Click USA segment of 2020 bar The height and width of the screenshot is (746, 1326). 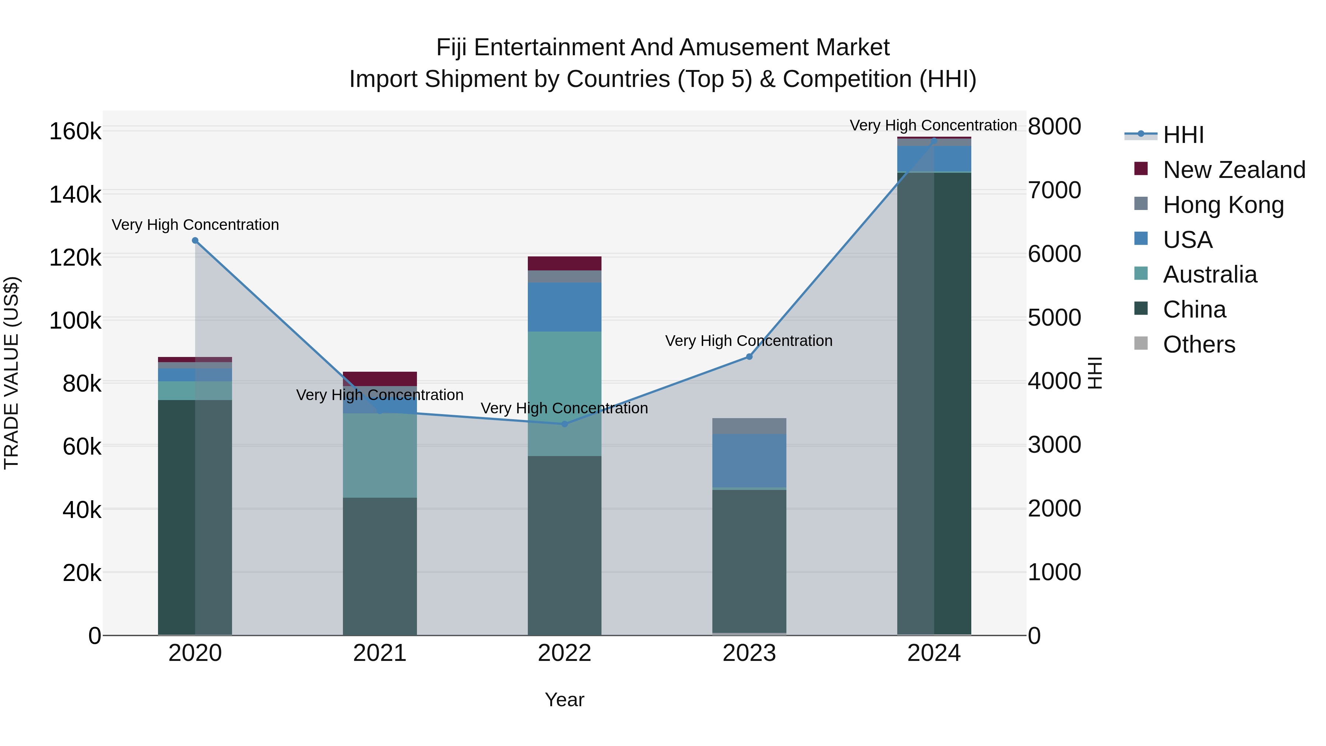[195, 375]
